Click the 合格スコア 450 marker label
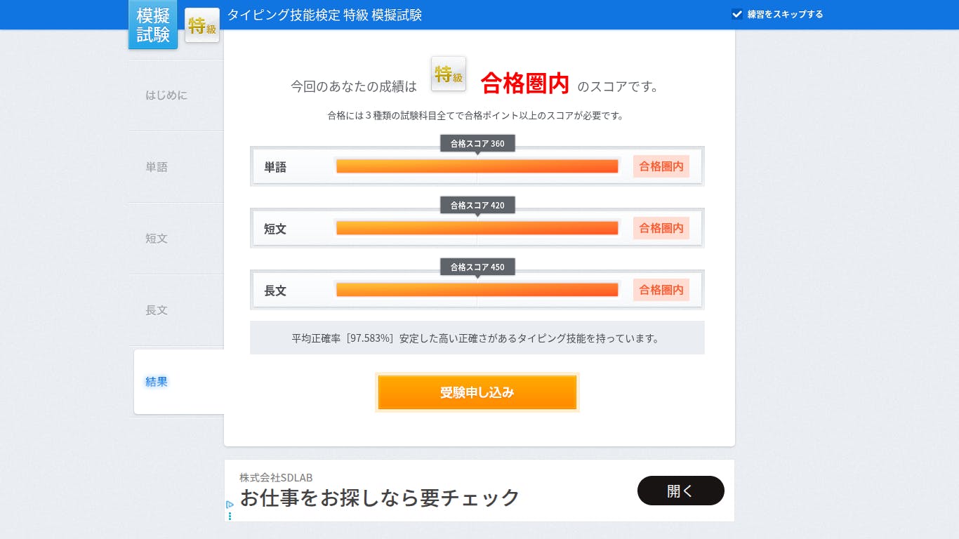The image size is (959, 539). pyautogui.click(x=477, y=267)
